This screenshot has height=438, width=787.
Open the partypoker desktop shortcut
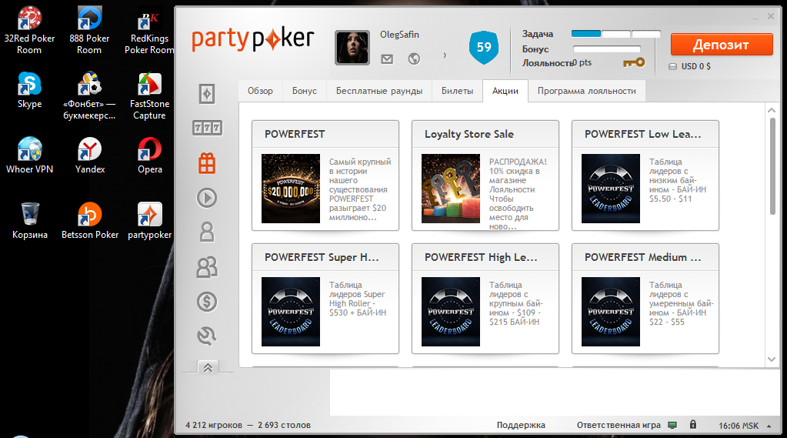tap(149, 221)
